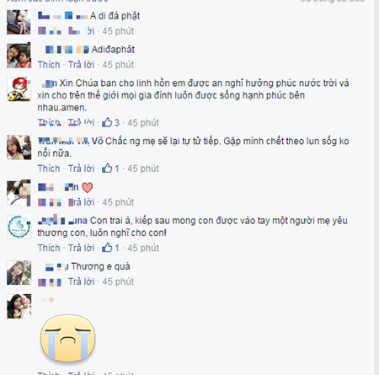Reply to the 'Adiđaphât' comment via Trả lời
Image resolution: width=379 pixels, height=375 pixels.
pyautogui.click(x=81, y=65)
